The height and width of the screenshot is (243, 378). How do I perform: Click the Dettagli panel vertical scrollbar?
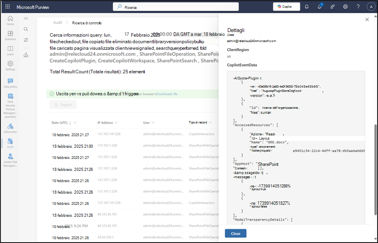[375, 170]
